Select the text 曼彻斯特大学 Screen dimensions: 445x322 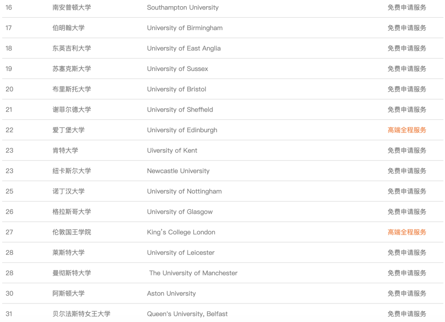click(72, 273)
